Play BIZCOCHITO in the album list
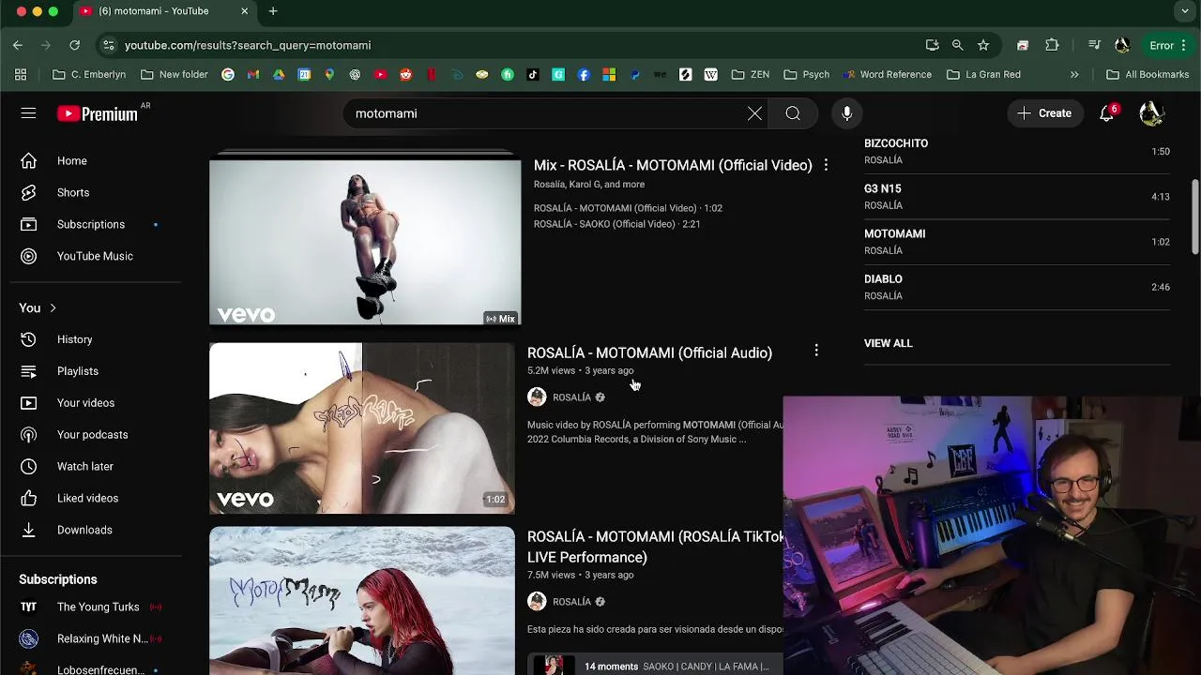The width and height of the screenshot is (1201, 675). coord(1017,151)
